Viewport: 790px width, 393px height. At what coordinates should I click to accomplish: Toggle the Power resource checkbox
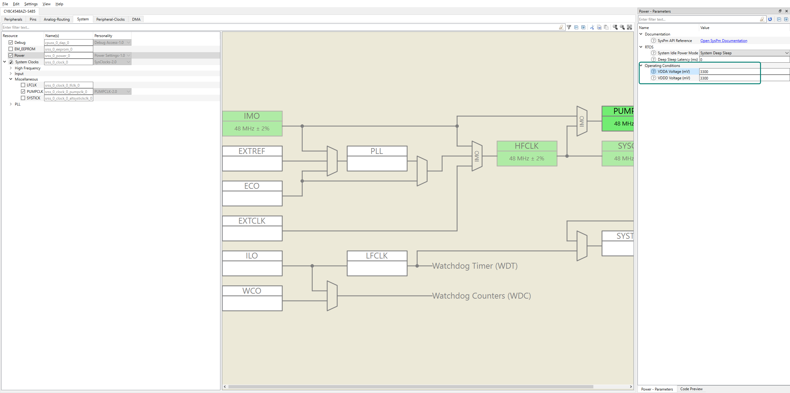click(11, 56)
